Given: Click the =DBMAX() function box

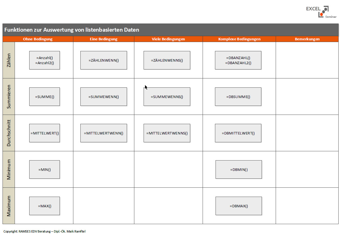Looking at the screenshot, I should tap(239, 206).
